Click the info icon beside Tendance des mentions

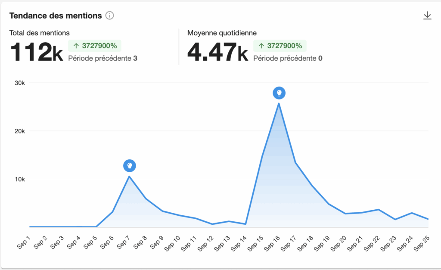[109, 16]
